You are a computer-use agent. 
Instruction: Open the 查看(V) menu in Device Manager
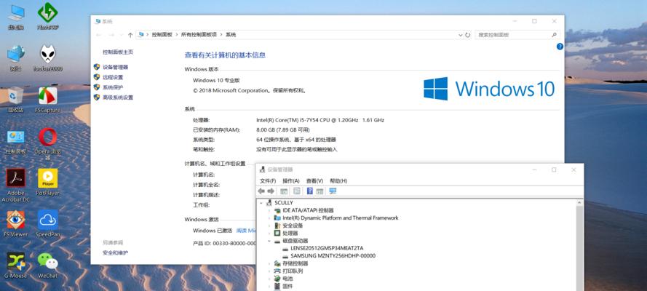point(314,181)
